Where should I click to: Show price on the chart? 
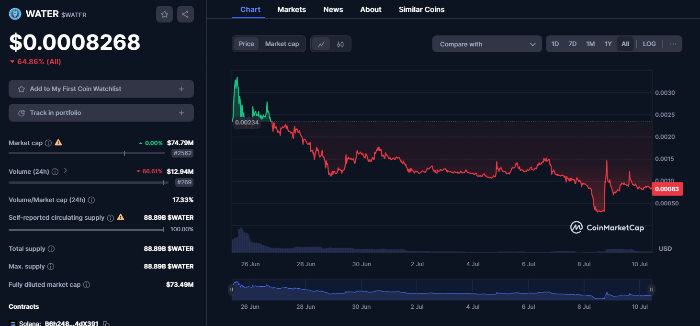click(247, 44)
